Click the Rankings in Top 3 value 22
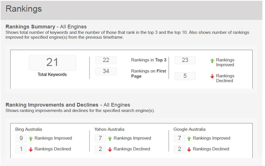Image resolution: width=265 pixels, height=166 pixels. click(x=106, y=60)
